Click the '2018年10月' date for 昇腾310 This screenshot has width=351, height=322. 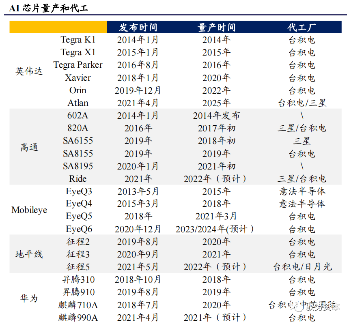[138, 279]
